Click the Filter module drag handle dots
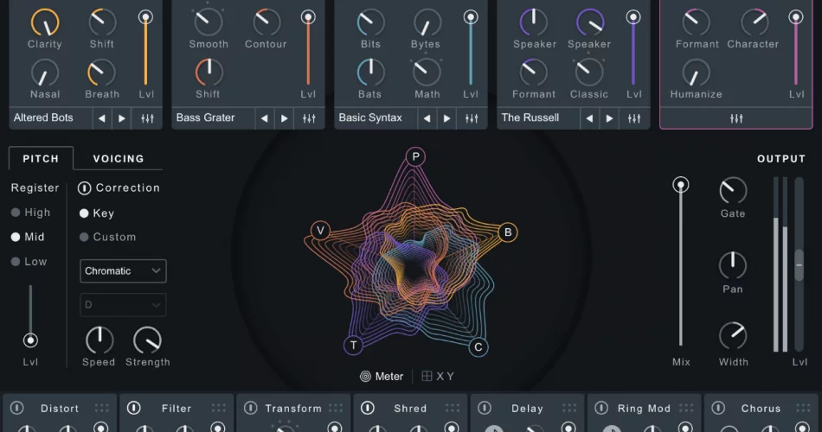 click(x=219, y=408)
